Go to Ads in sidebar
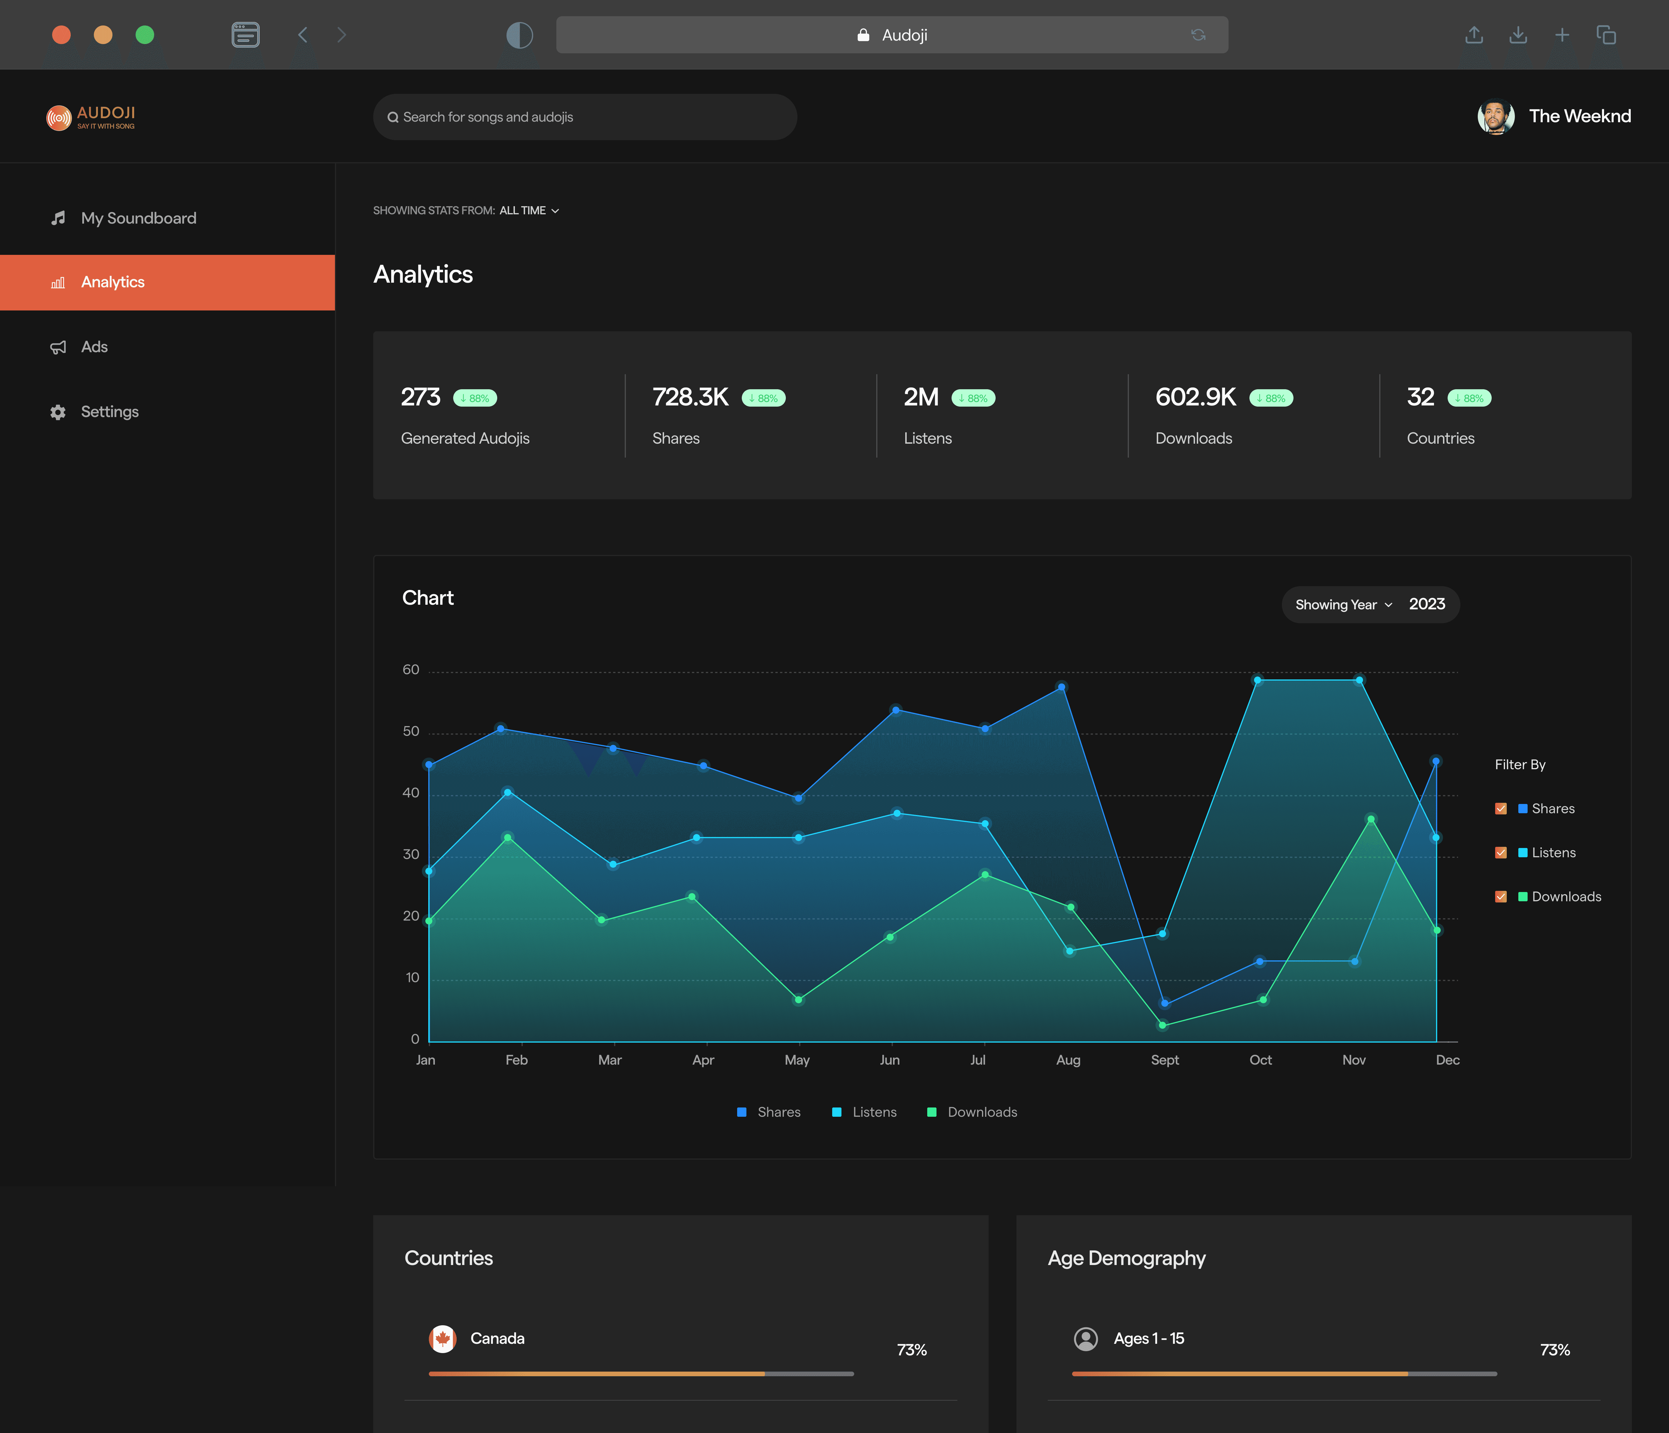This screenshot has height=1433, width=1669. (x=167, y=347)
